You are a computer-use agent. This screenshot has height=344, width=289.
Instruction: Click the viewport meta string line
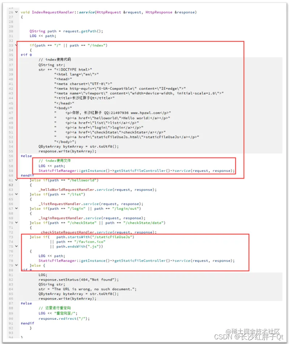(139, 93)
